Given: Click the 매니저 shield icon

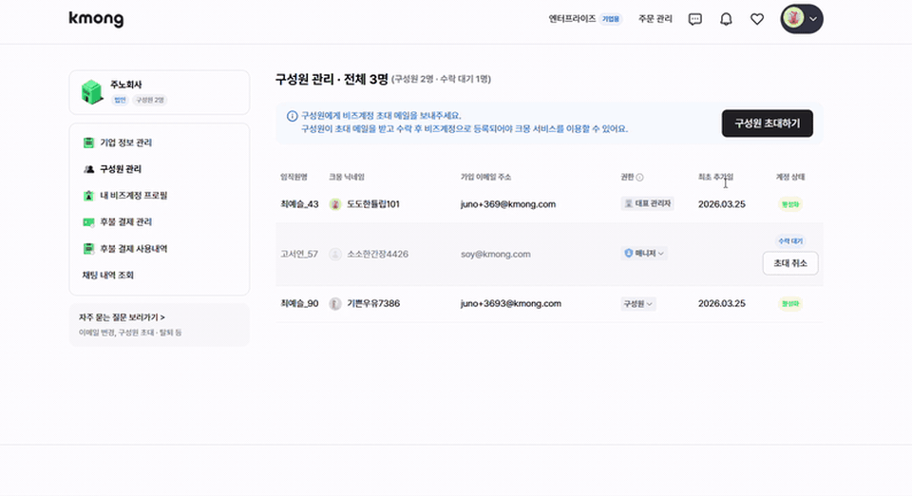Looking at the screenshot, I should pyautogui.click(x=628, y=253).
